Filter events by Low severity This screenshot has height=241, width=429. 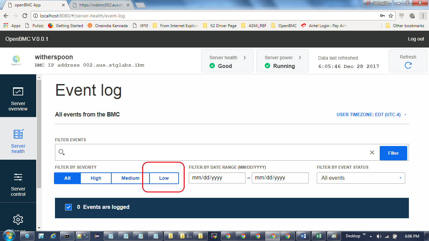164,178
